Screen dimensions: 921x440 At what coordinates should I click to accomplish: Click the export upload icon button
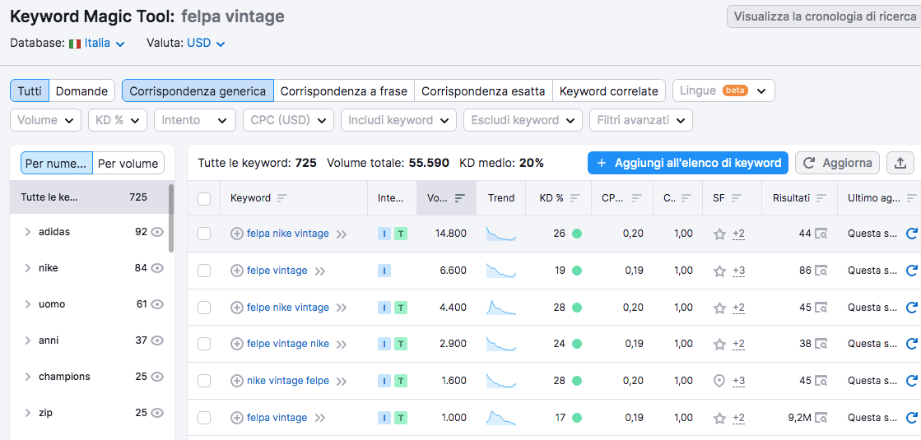[900, 163]
